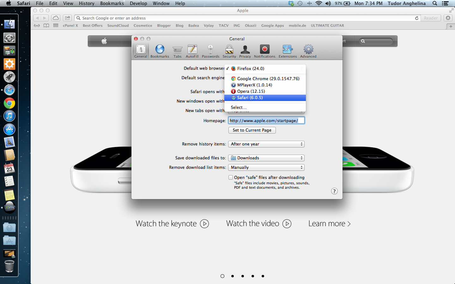Open the AutoFill preferences pane
The height and width of the screenshot is (284, 455).
point(192,51)
